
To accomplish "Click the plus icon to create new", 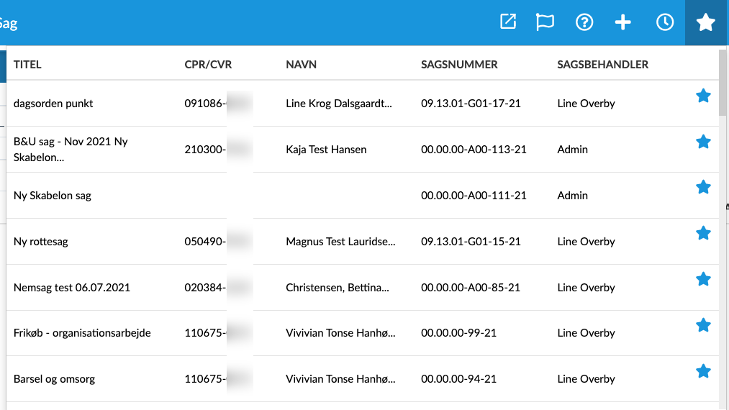I will pos(622,22).
